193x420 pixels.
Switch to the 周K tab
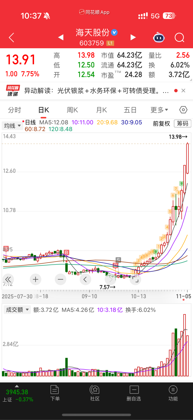coord(72,110)
